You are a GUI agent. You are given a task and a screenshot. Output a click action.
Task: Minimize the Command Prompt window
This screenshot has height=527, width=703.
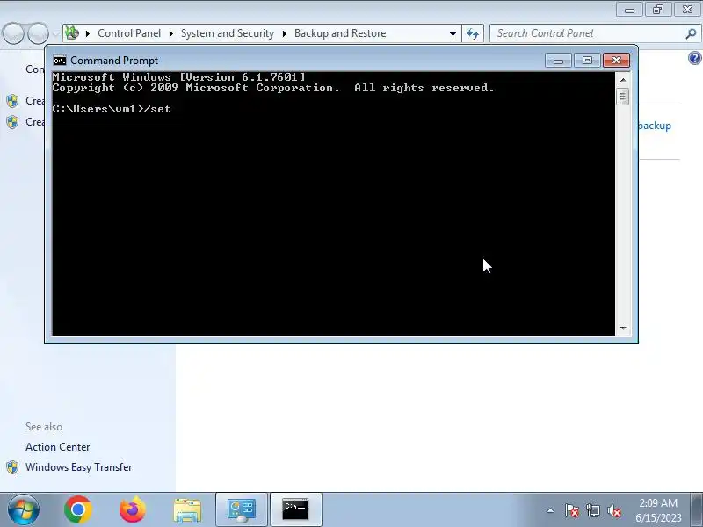point(558,61)
